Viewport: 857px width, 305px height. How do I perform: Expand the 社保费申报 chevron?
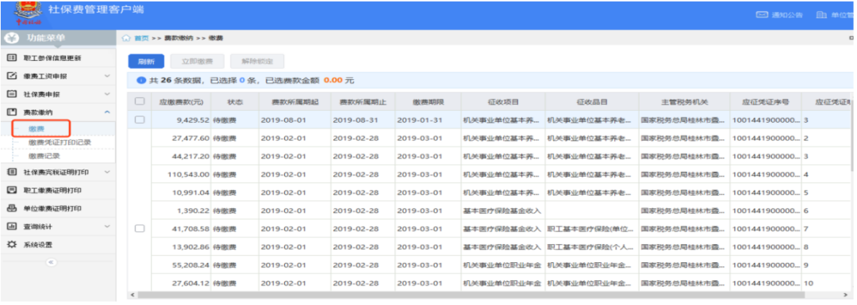[x=107, y=93]
